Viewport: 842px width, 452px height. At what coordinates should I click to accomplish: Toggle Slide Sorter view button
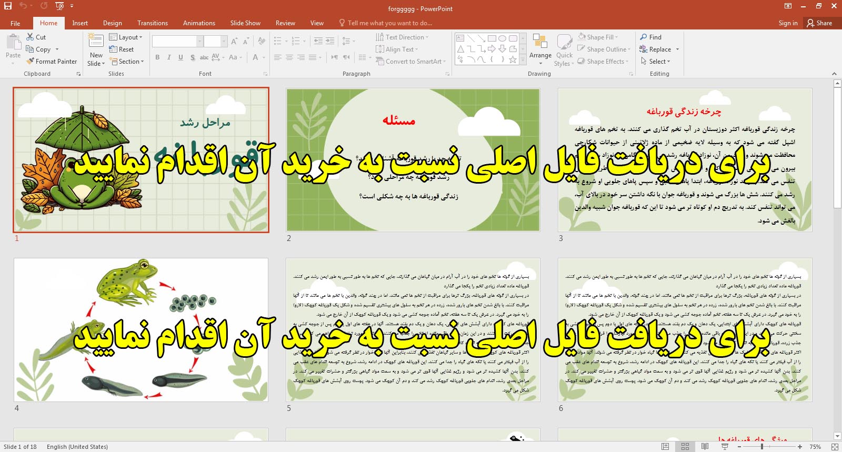[685, 446]
